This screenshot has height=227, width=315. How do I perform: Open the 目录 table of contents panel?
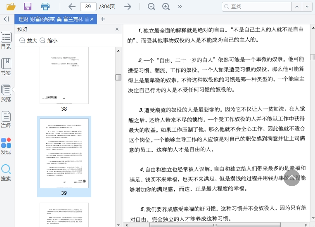point(6,40)
